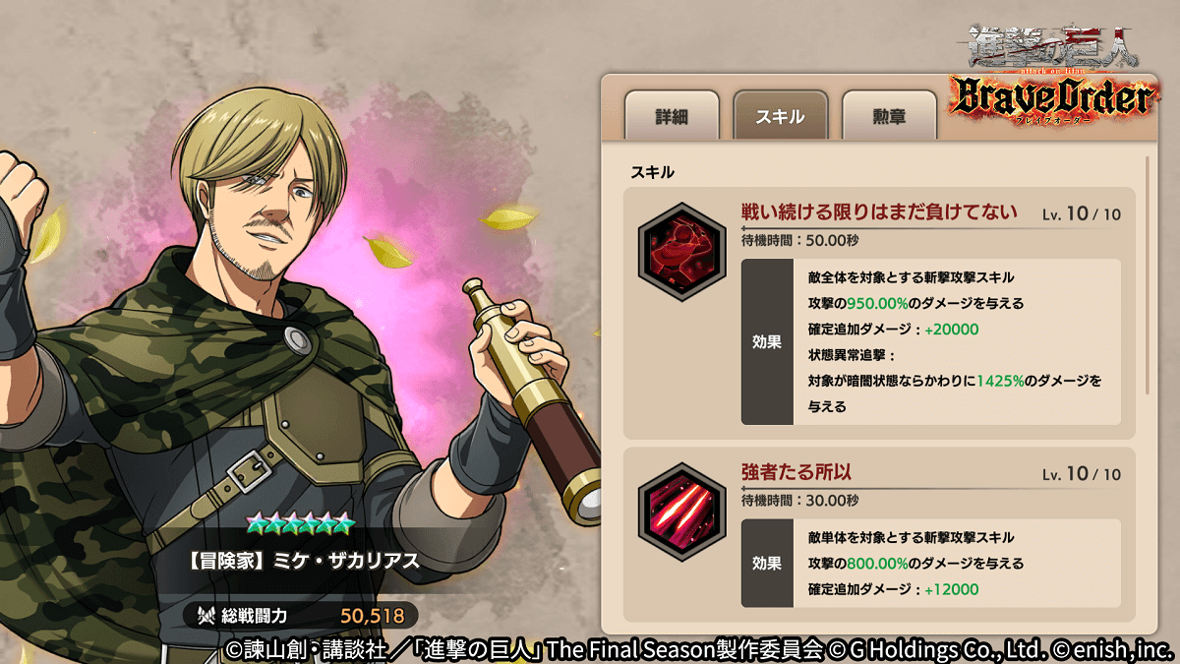The image size is (1180, 664).
Task: Select skill title 戦い続ける限りはまだ負けてない
Action: pos(879,211)
